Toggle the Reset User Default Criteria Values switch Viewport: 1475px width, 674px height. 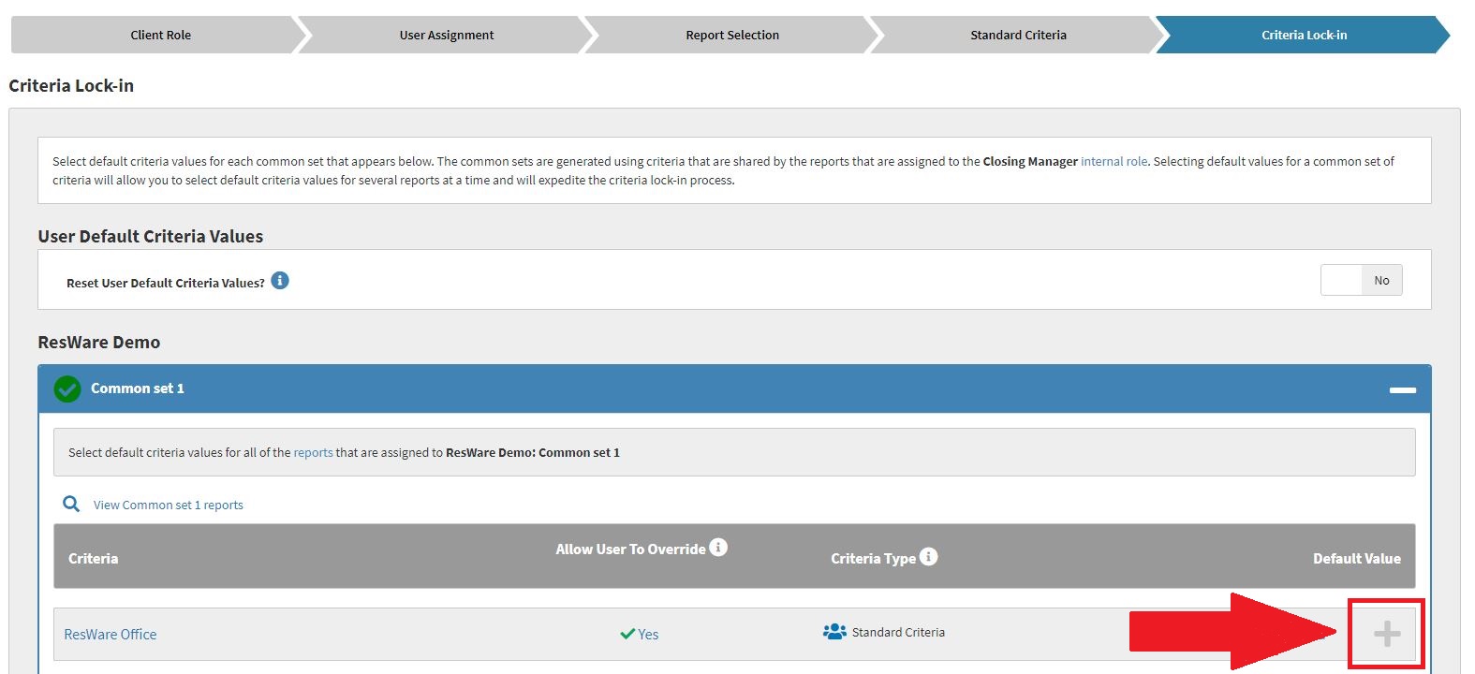(x=1361, y=280)
